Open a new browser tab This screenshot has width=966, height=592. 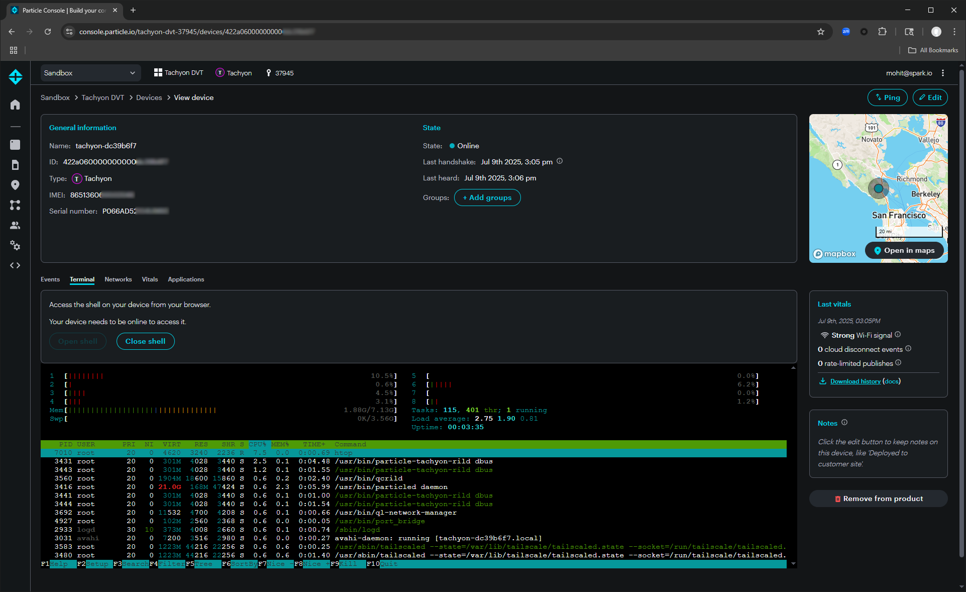click(x=133, y=10)
